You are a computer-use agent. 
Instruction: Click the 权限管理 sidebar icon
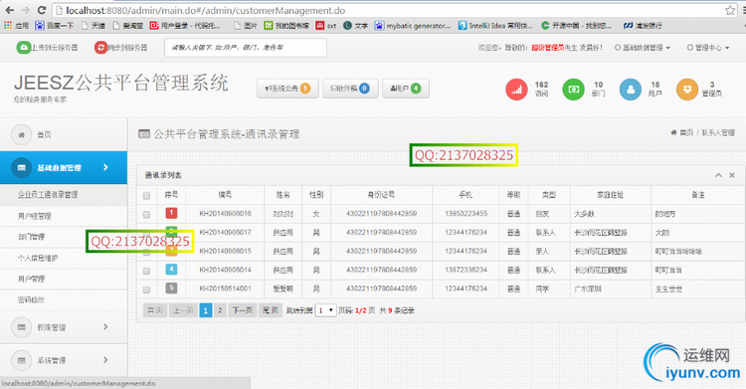22,327
